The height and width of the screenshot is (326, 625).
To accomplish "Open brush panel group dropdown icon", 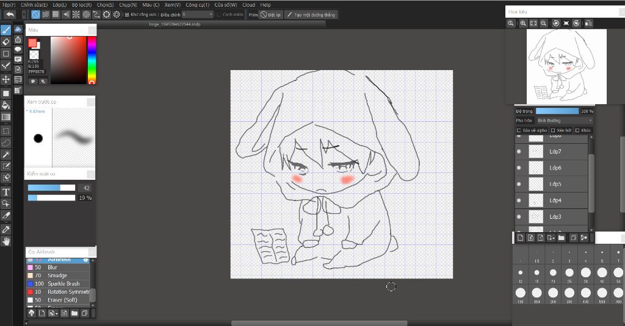I will tap(54, 313).
